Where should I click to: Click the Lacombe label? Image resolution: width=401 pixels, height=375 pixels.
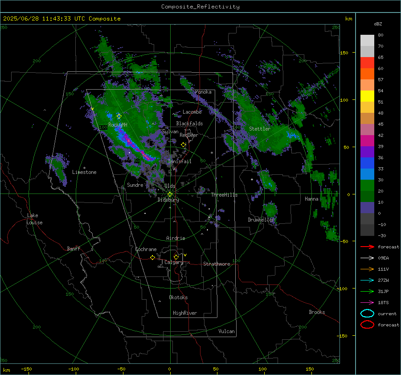[192, 112]
